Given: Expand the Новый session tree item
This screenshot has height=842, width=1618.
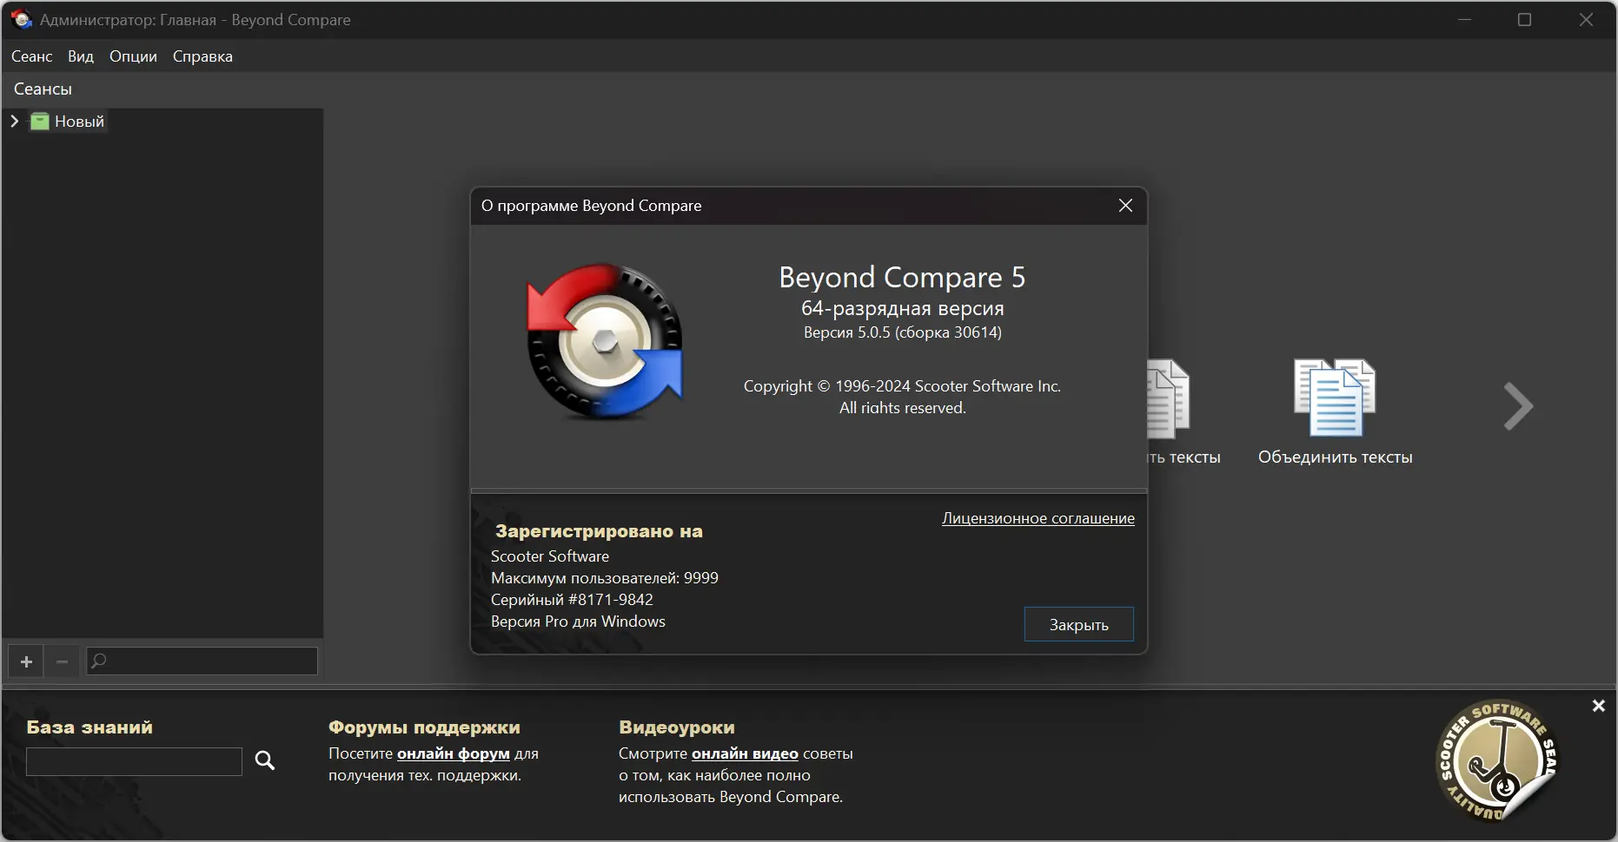Looking at the screenshot, I should point(13,122).
